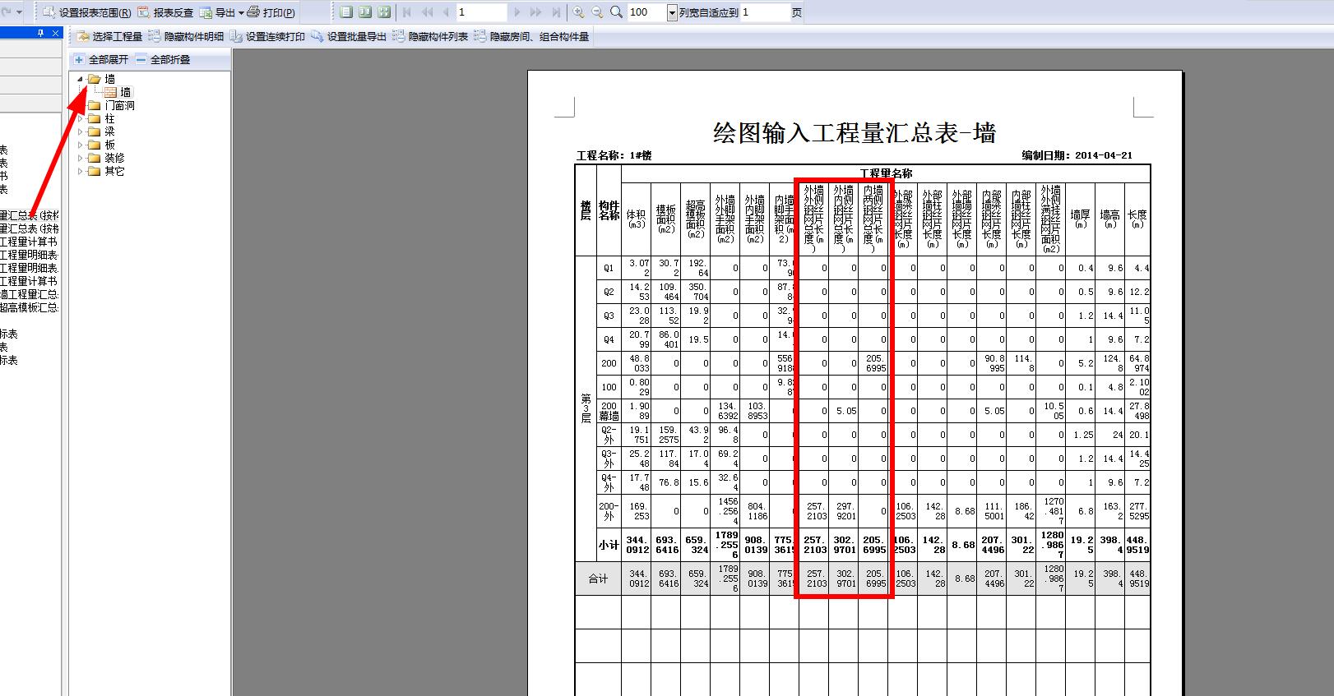Click the 墙厚(m) column header
Screen dimensions: 1334x696
[x=1080, y=219]
